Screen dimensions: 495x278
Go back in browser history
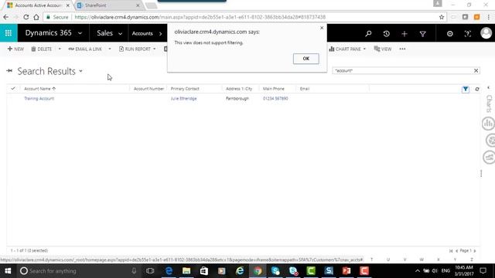click(6, 17)
